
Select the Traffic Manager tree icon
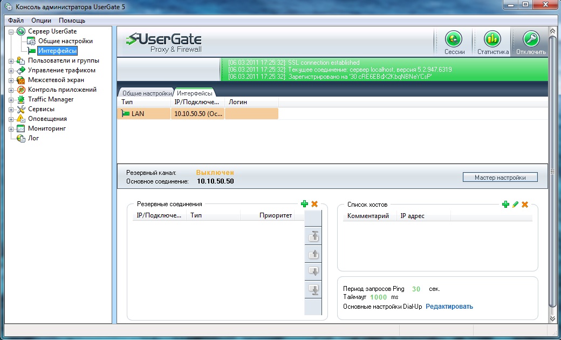tap(21, 99)
